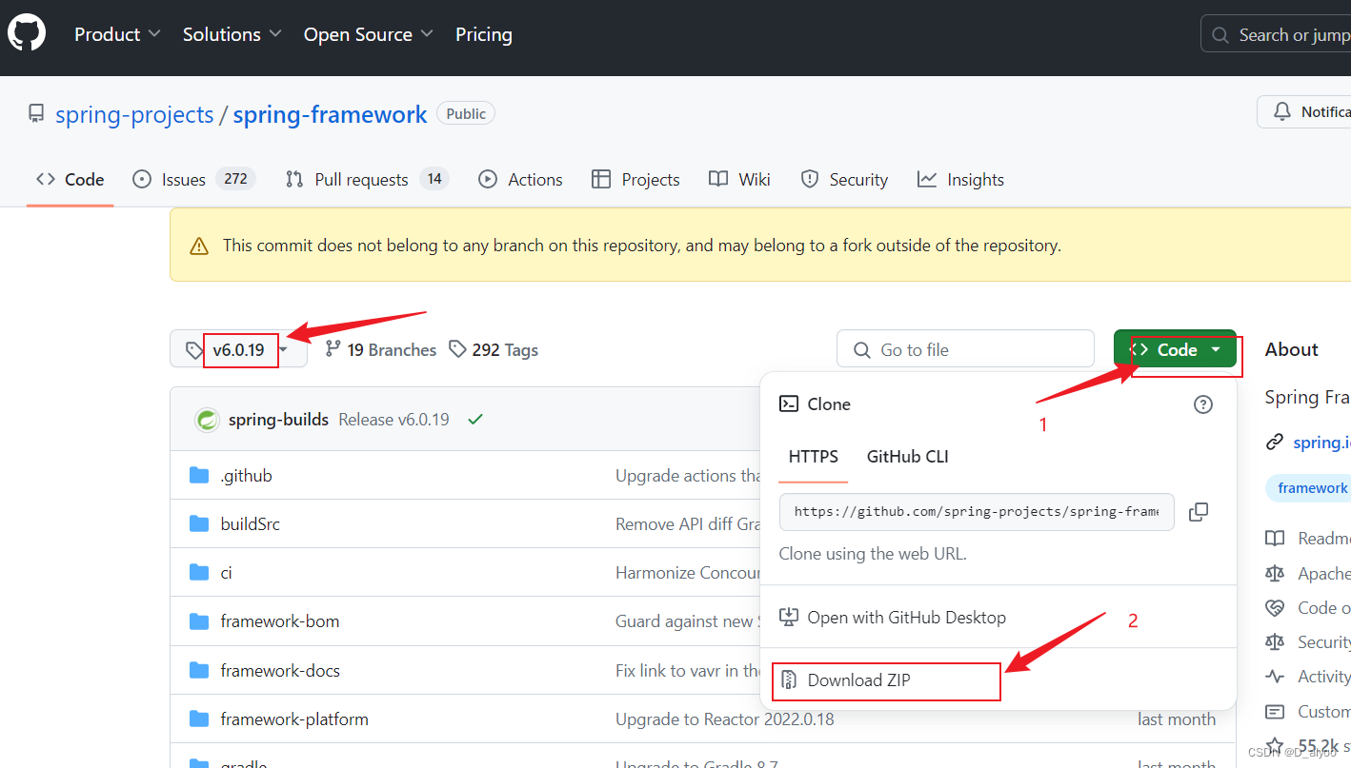
Task: Click the Go to file search box
Action: click(965, 348)
